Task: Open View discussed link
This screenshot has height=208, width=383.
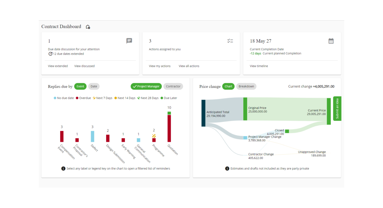Action: tap(84, 66)
